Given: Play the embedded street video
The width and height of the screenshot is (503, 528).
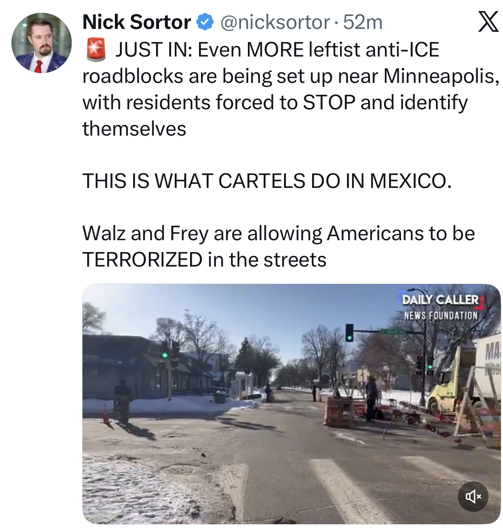Looking at the screenshot, I should 291,404.
